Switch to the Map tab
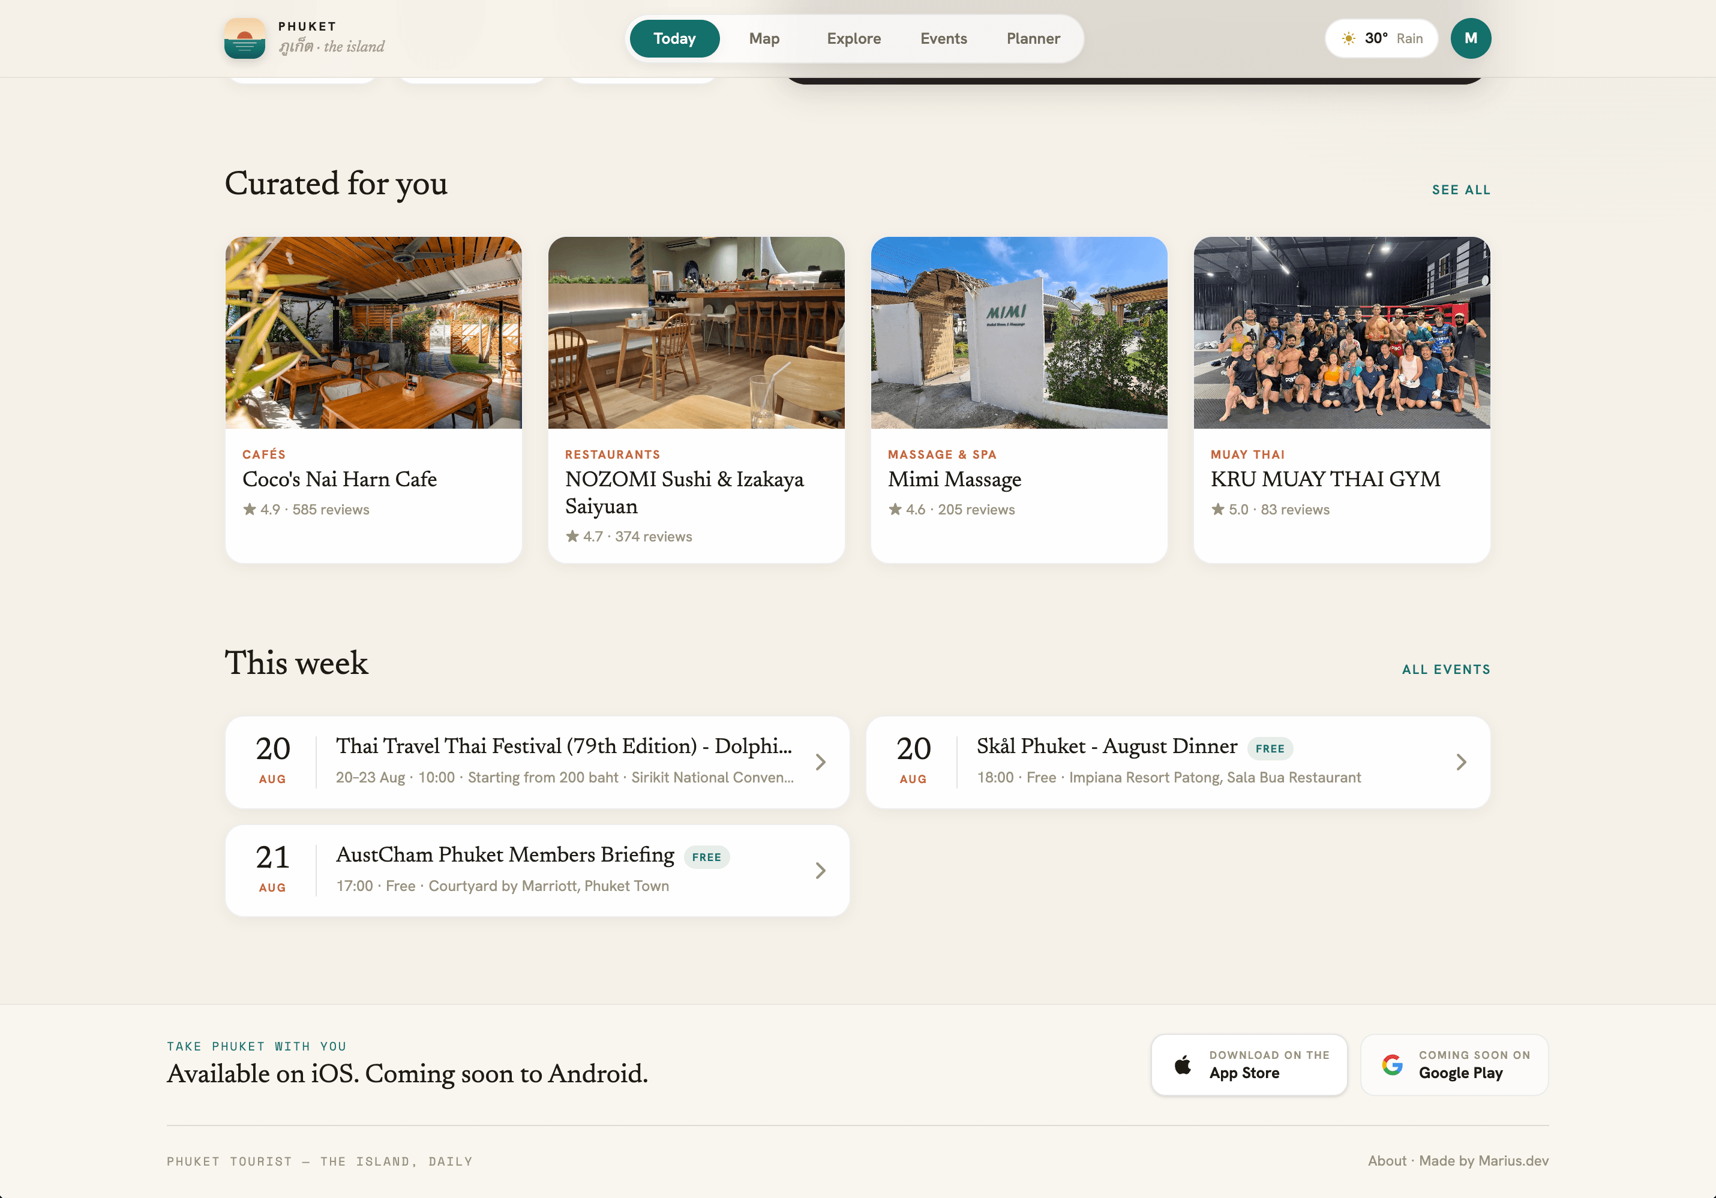Image resolution: width=1716 pixels, height=1198 pixels. tap(764, 39)
